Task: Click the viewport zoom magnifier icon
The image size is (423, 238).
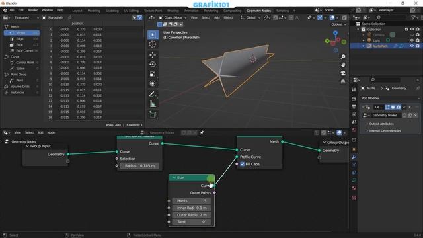Action: pyautogui.click(x=343, y=57)
